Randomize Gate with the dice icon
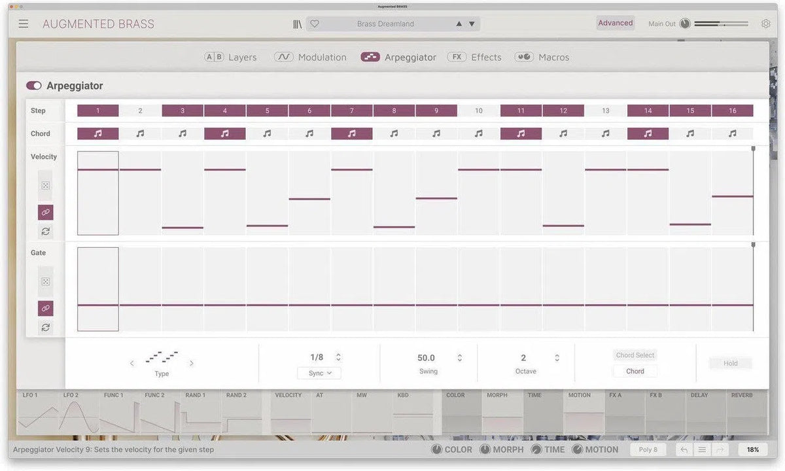Image resolution: width=785 pixels, height=471 pixels. click(x=46, y=282)
